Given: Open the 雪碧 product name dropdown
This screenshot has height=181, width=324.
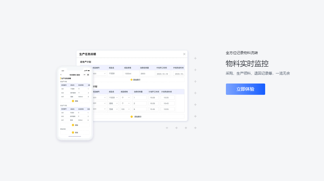Looking at the screenshot, I should tap(113, 109).
